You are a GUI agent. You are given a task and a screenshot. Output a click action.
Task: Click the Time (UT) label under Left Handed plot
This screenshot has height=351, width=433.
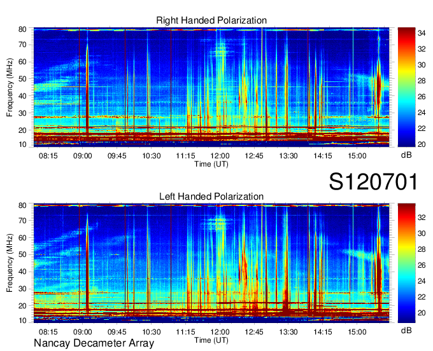pyautogui.click(x=211, y=340)
